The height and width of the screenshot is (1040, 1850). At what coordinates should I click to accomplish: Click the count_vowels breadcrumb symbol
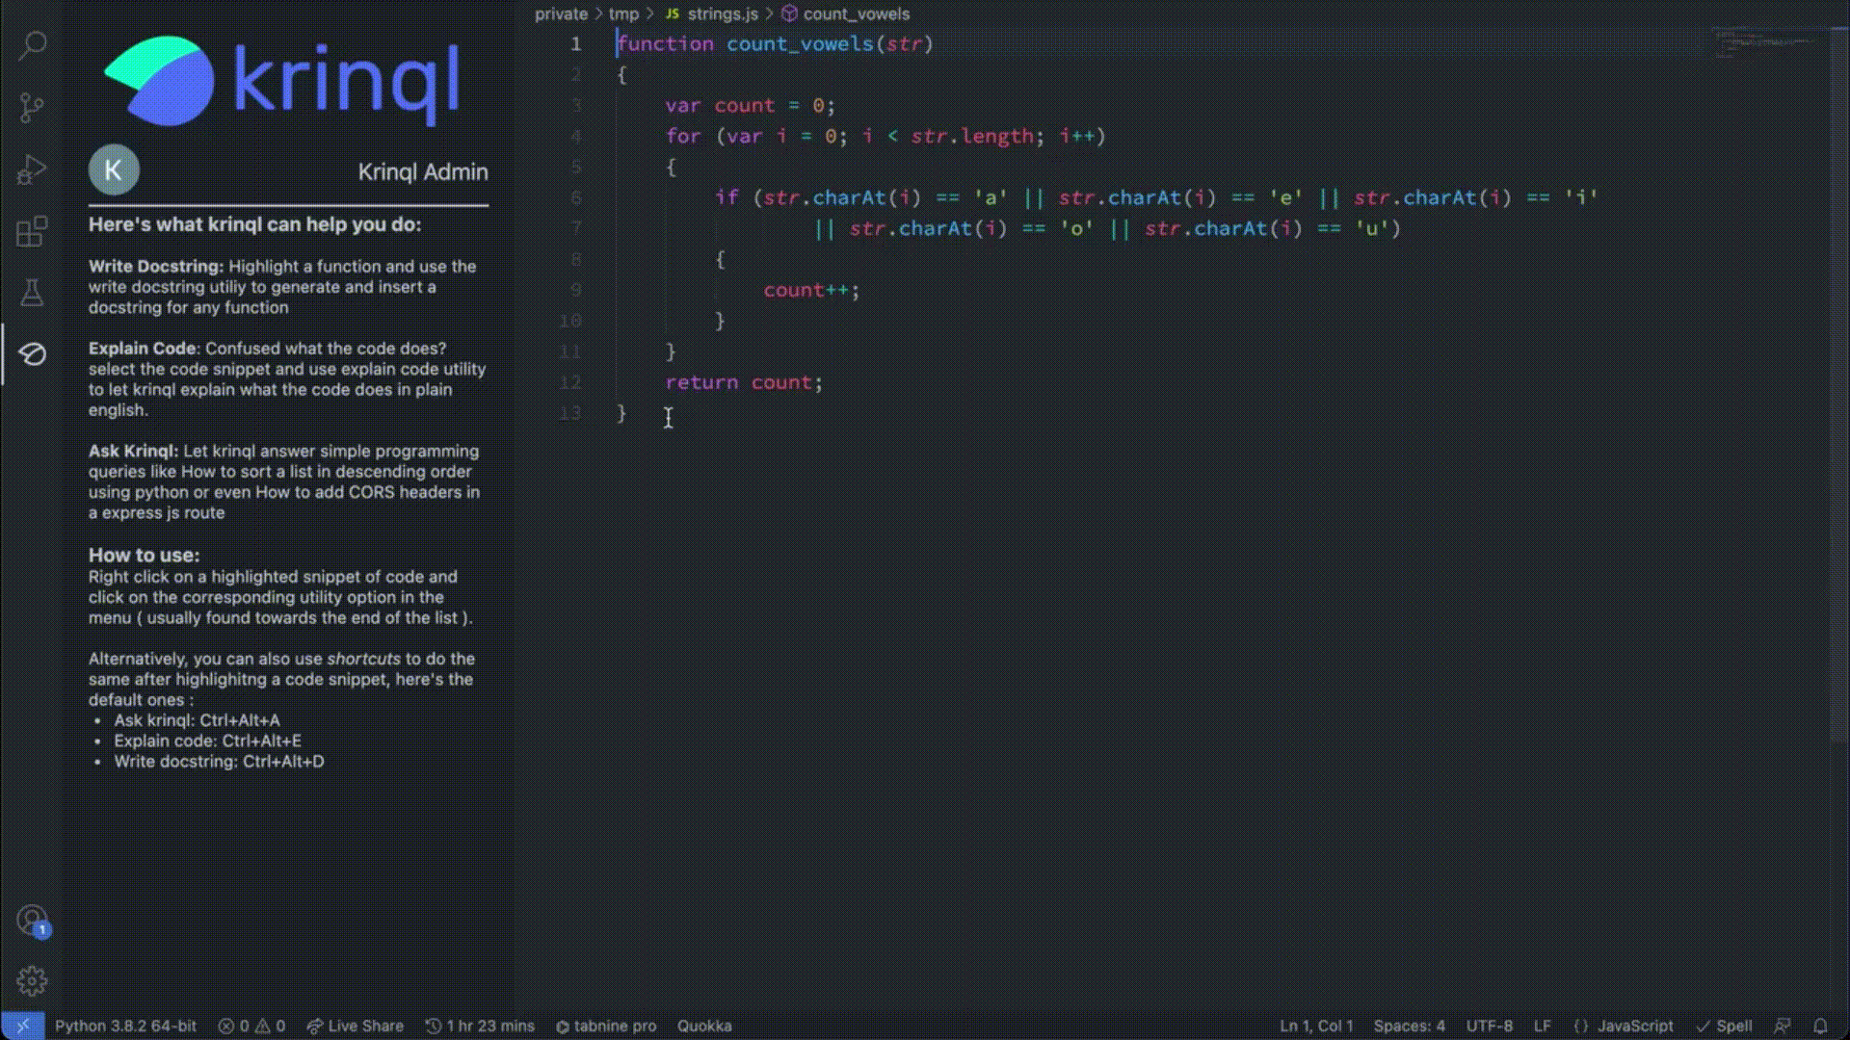point(856,13)
